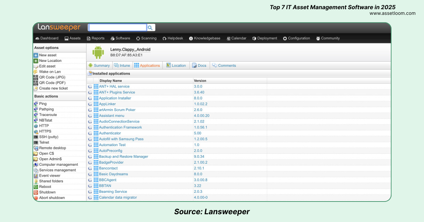Click the Computer management icon
Image resolution: width=424 pixels, height=222 pixels.
36,165
